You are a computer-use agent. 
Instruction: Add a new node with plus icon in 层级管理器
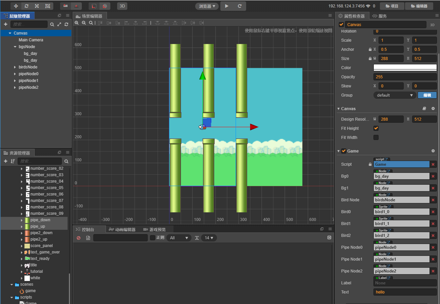(x=5, y=24)
